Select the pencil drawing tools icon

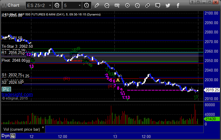[x=97, y=6]
